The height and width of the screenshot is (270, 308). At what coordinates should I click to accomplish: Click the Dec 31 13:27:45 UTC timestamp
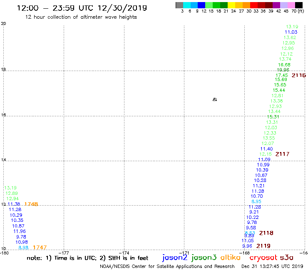(x=272, y=267)
